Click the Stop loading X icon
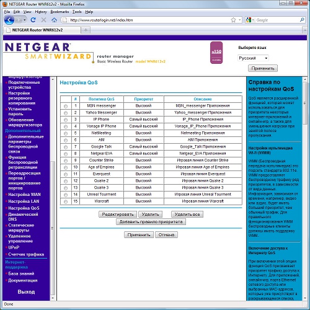The width and height of the screenshot is (310, 310). click(x=43, y=20)
